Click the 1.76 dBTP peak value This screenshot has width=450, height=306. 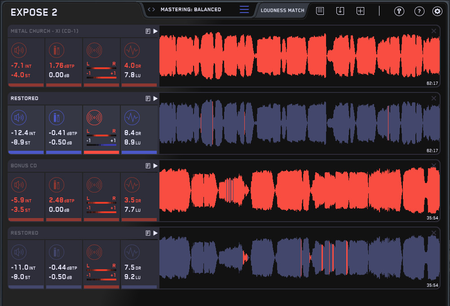62,66
